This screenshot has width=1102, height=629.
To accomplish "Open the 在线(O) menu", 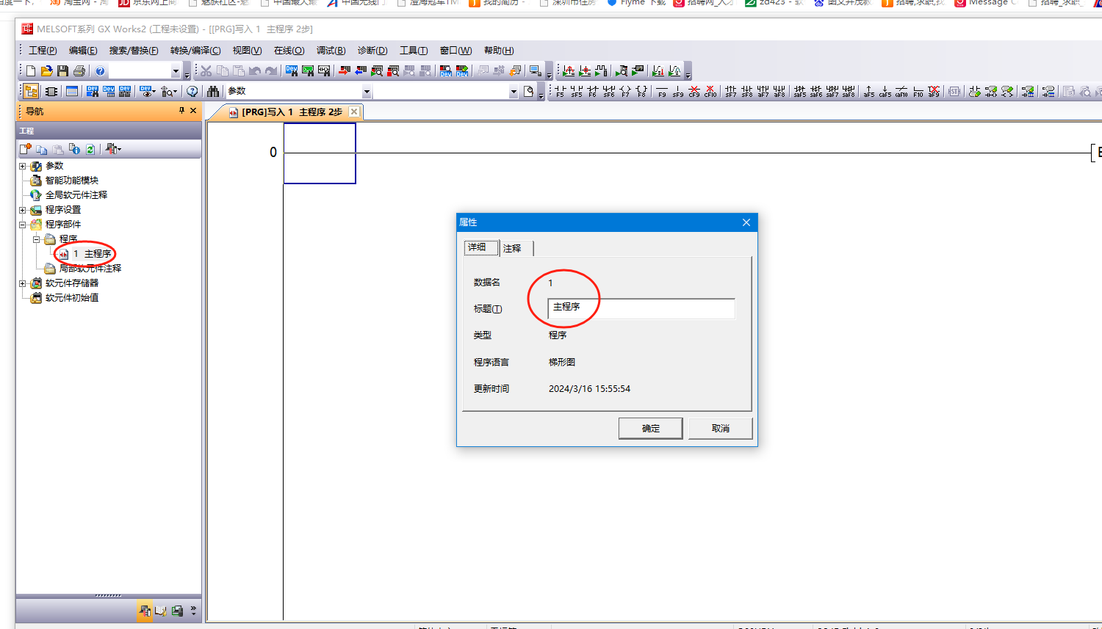I will coord(289,51).
